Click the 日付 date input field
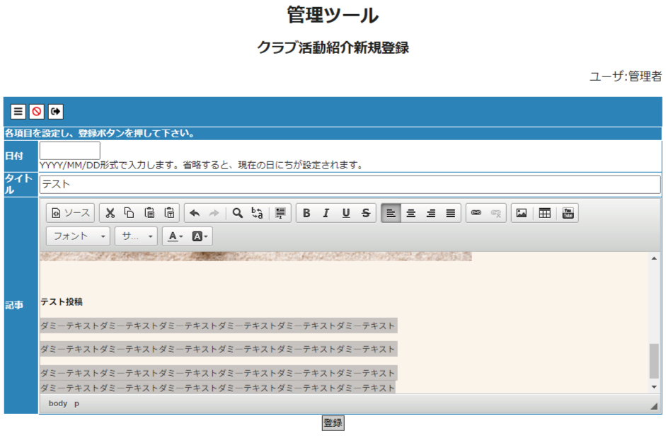This screenshot has height=436, width=666. coord(70,151)
